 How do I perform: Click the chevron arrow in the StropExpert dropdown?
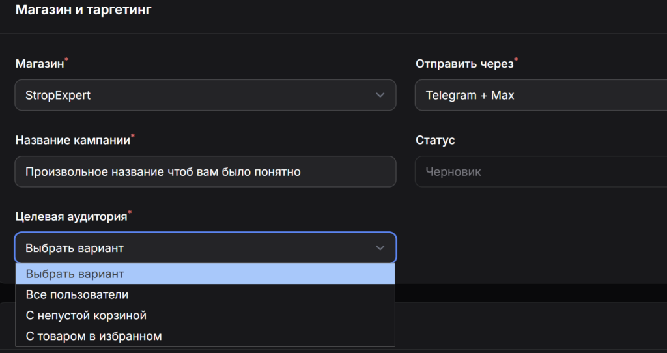coord(380,96)
